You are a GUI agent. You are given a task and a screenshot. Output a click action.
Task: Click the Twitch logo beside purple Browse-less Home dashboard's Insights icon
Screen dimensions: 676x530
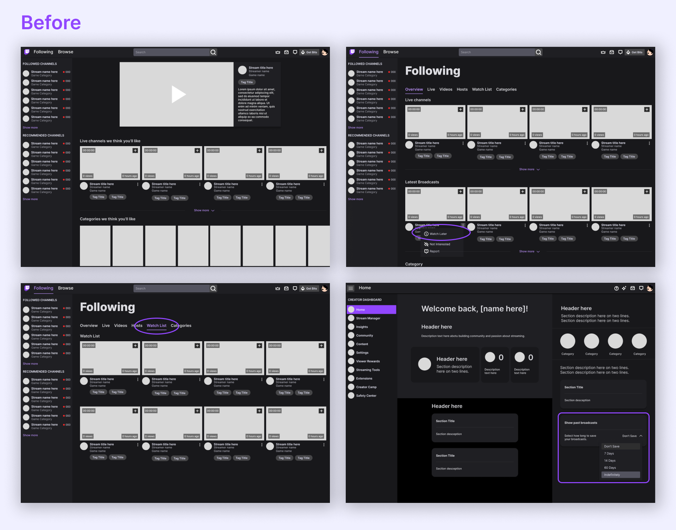[351, 327]
